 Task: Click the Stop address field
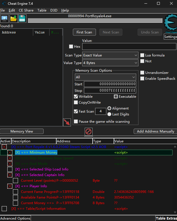click(x=110, y=90)
